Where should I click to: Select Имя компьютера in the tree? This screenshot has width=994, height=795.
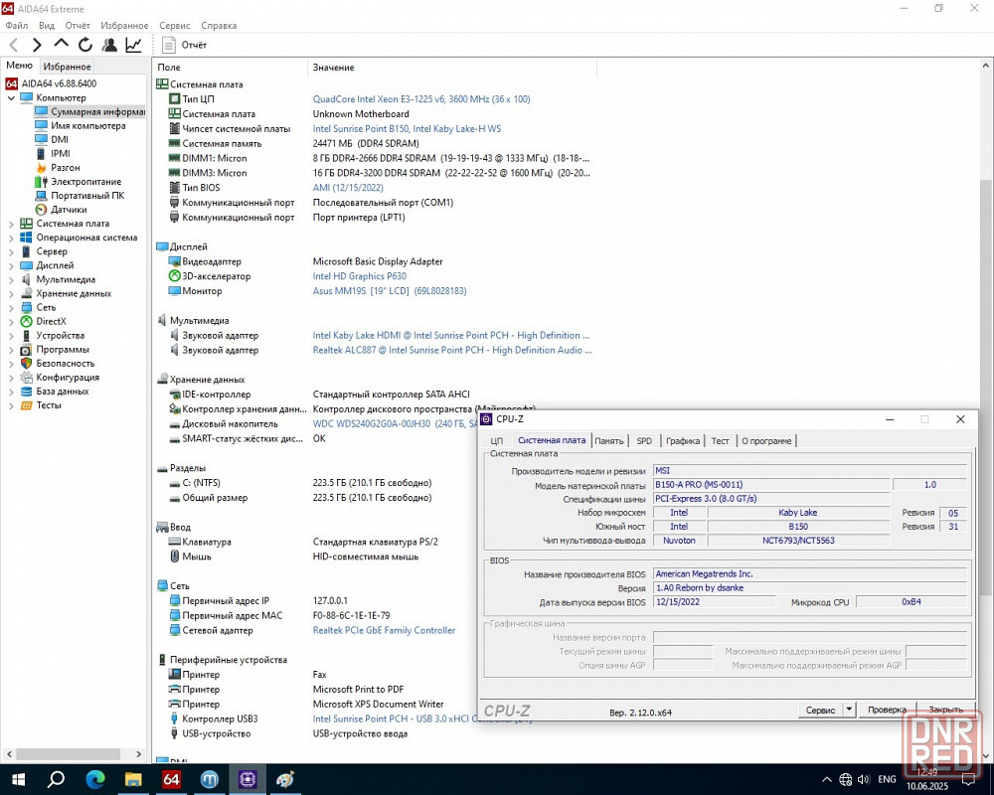click(x=88, y=125)
